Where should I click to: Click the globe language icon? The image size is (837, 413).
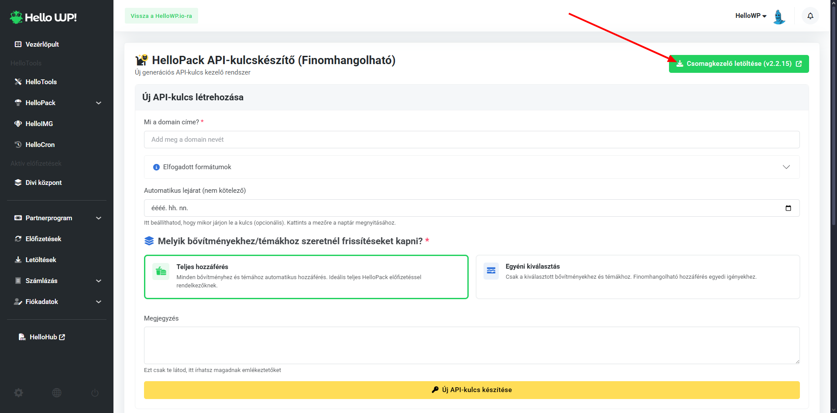click(x=57, y=393)
